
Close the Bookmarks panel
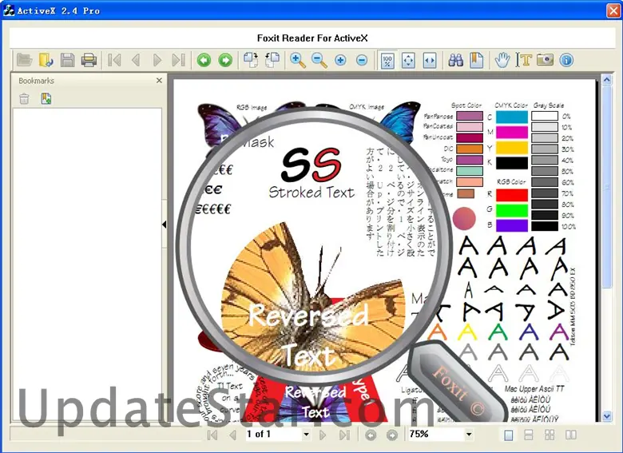point(159,81)
